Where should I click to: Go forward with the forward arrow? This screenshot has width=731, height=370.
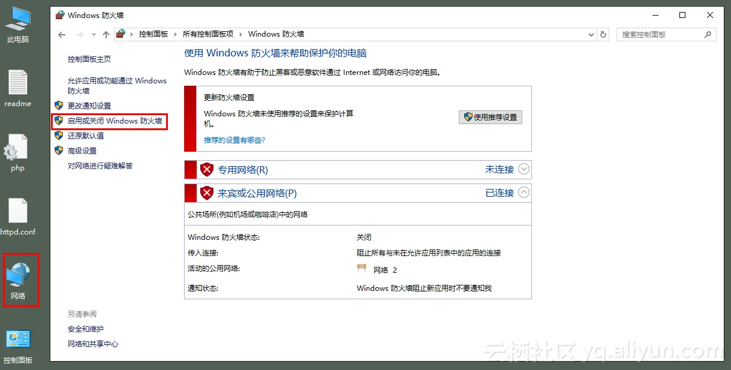pos(80,35)
